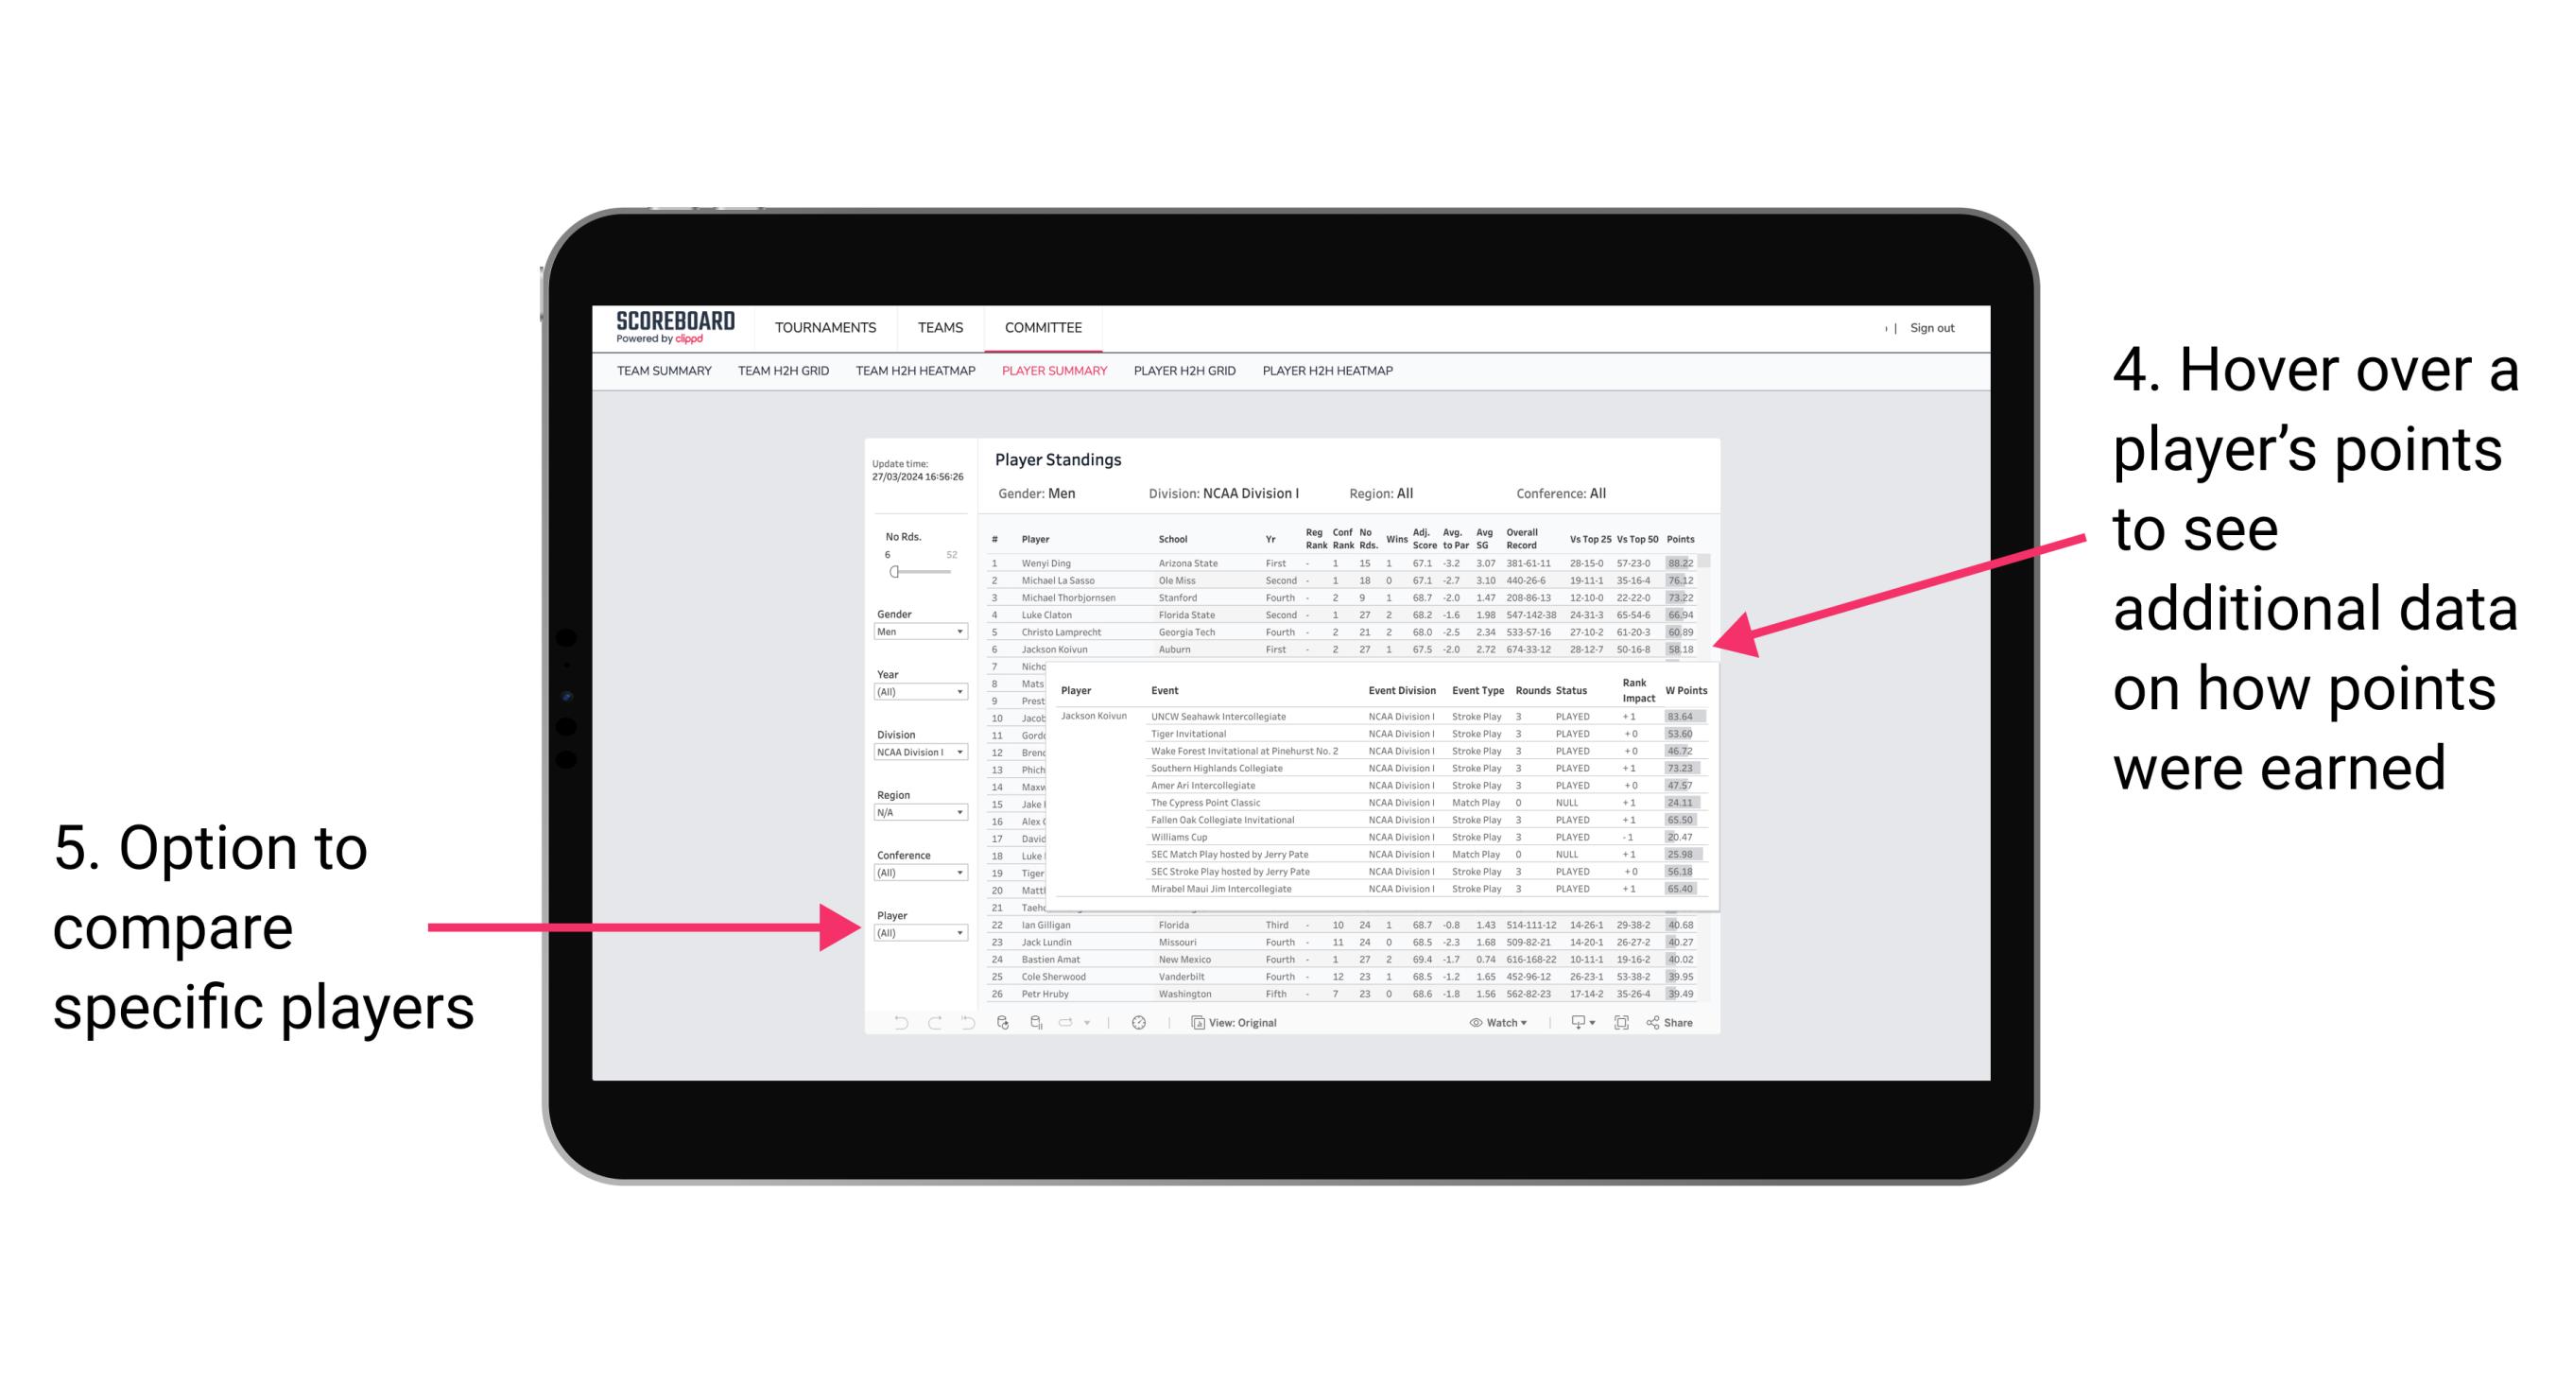Image resolution: width=2574 pixels, height=1385 pixels.
Task: Click the clock/timer icon in bottom toolbar
Action: [1137, 1020]
